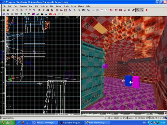Toggle the first red crossed-out selection filter
Screen dimensions: 167x125
(111, 10)
